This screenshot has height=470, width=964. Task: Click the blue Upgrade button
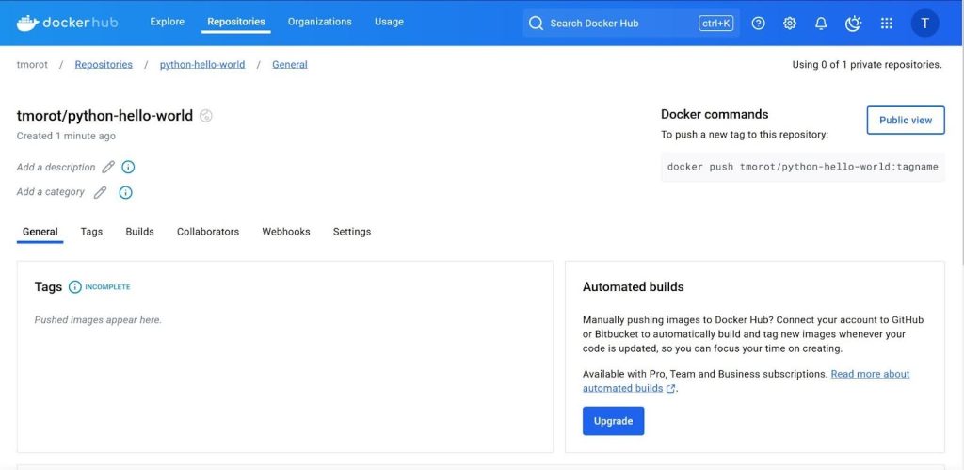point(613,421)
